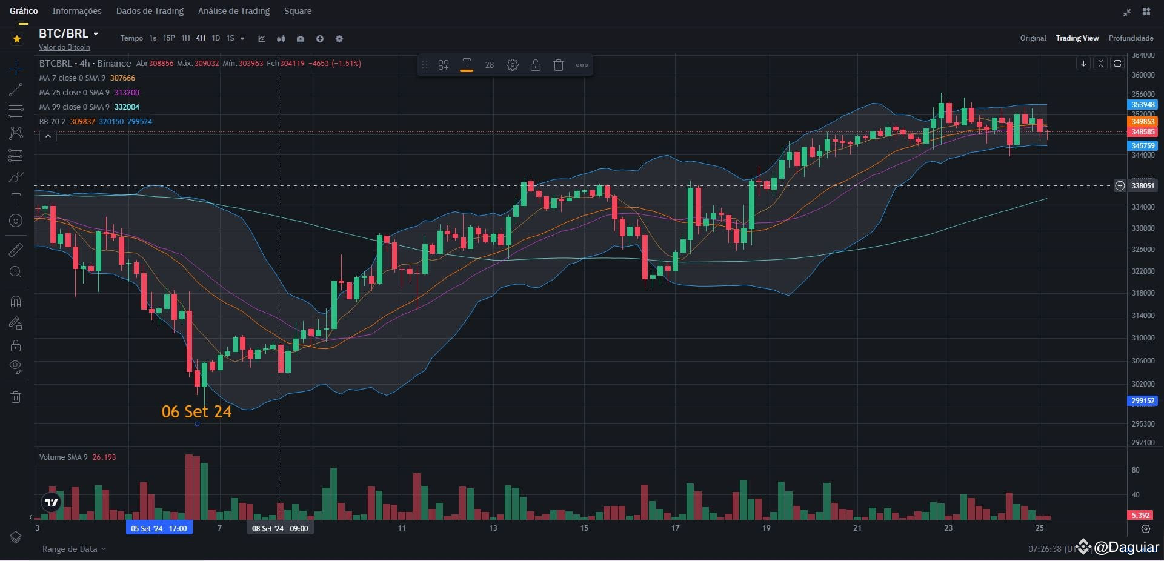Open the timeframe interval dropdown arrow
The width and height of the screenshot is (1164, 561).
[x=242, y=39]
